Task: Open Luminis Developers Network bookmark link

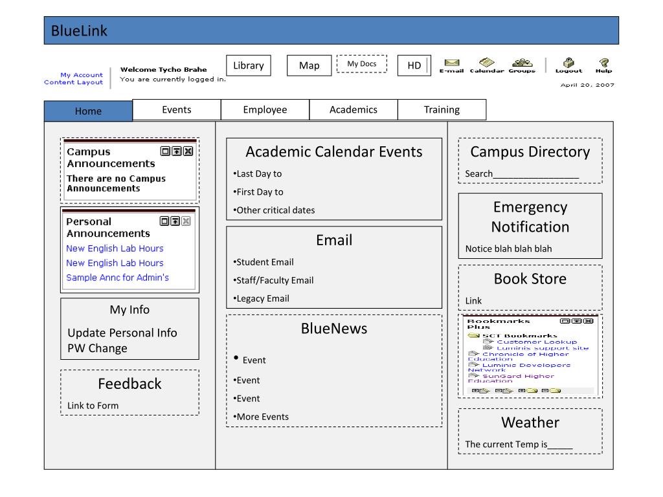Action: click(519, 368)
